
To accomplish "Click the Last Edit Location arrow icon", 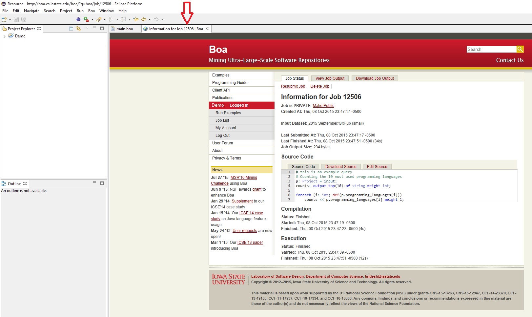I will click(136, 19).
